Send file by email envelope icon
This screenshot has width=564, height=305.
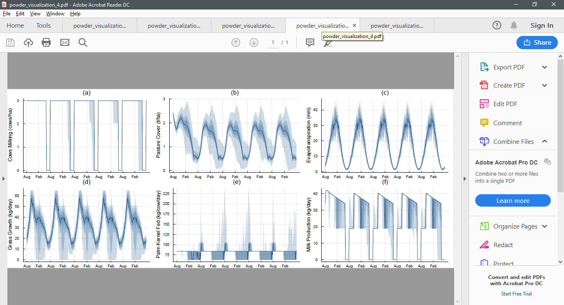coord(65,43)
